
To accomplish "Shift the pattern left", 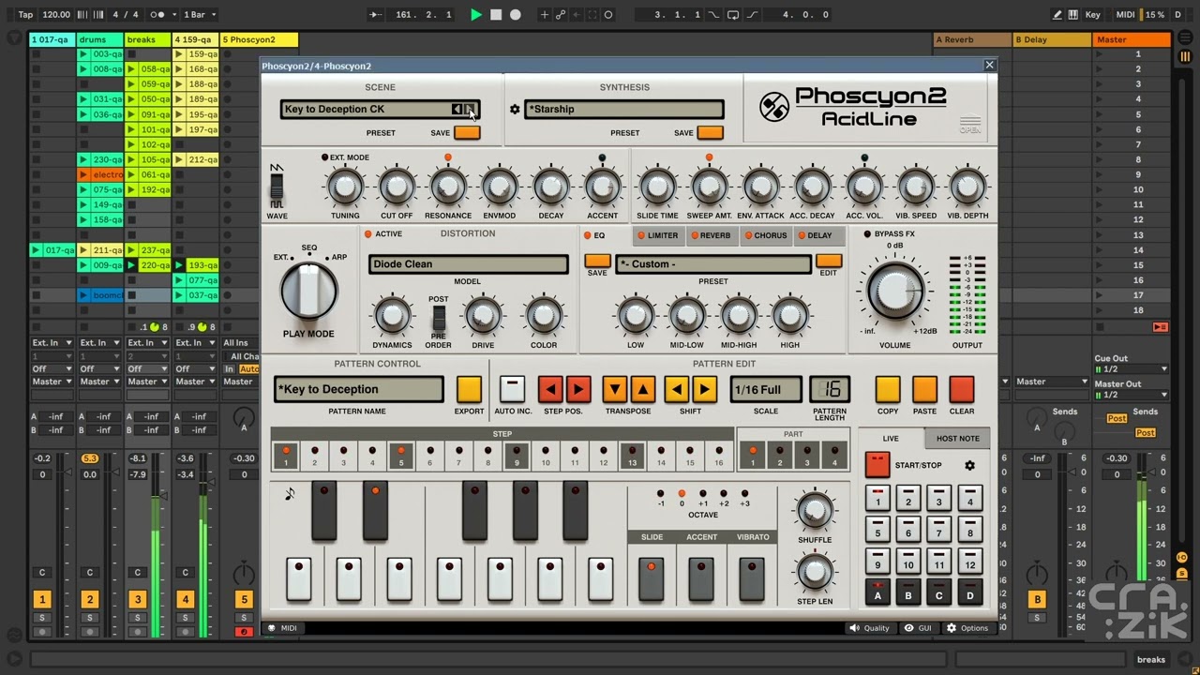I will click(677, 389).
